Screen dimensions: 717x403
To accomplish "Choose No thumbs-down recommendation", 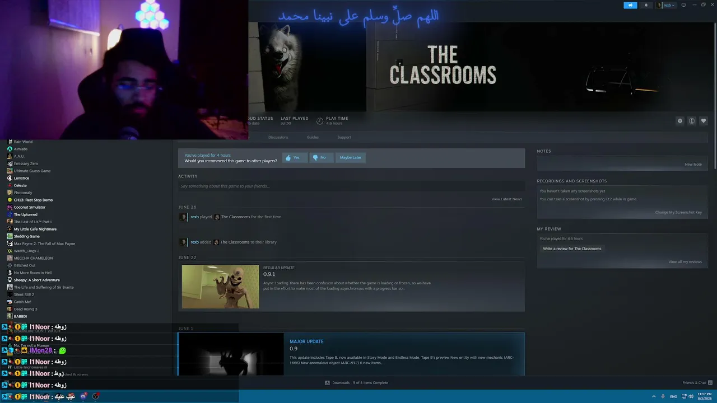I will point(320,158).
